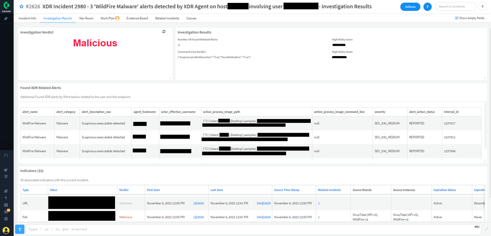491x236 pixels.
Task: Toggle the Markdown icon in command input
Action: click(x=477, y=227)
